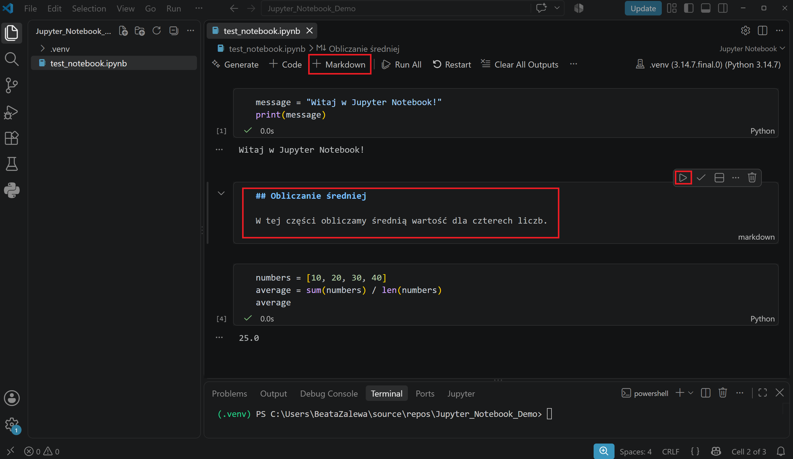Open new terminal profile dropdown arrow
Image resolution: width=793 pixels, height=459 pixels.
(691, 393)
